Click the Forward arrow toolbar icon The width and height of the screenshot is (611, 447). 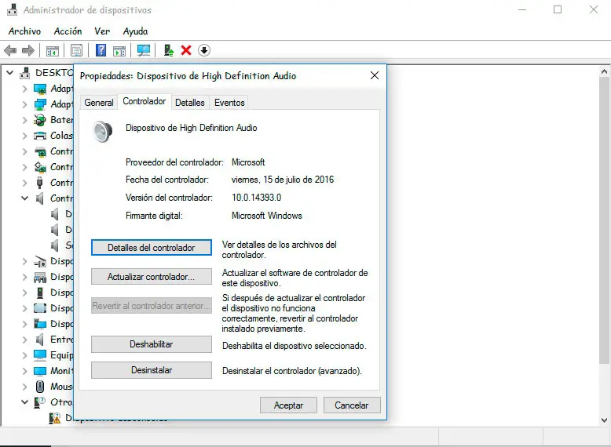(x=28, y=50)
